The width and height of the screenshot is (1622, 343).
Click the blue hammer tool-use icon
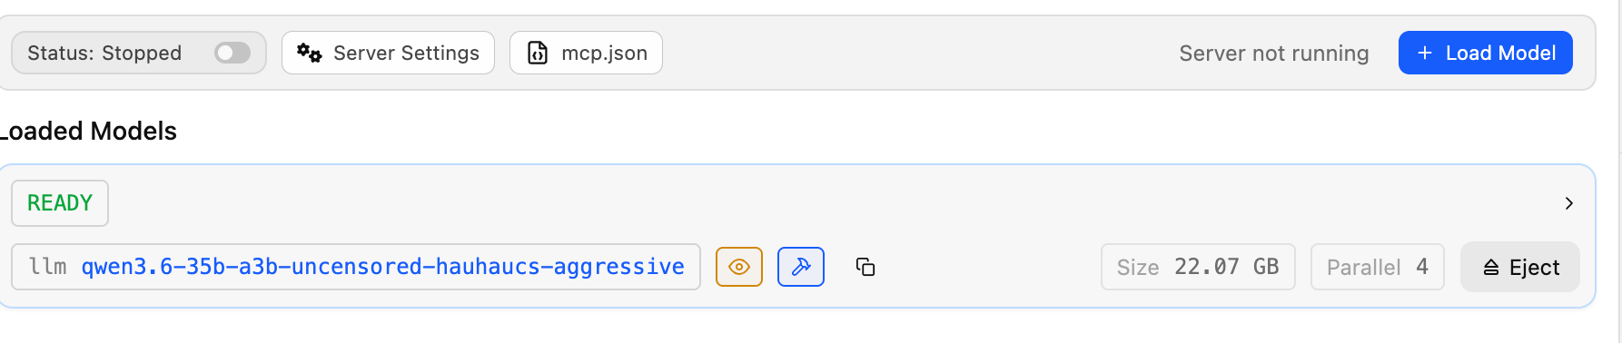[x=801, y=267]
